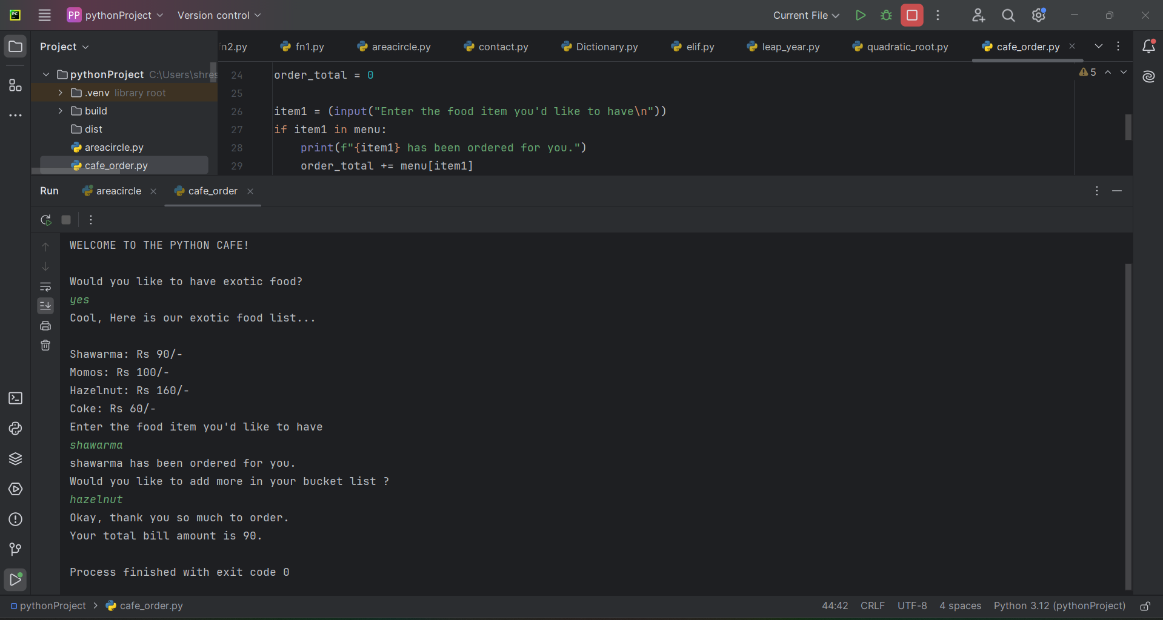Stop the running process
Viewport: 1163px width, 620px height.
click(912, 15)
